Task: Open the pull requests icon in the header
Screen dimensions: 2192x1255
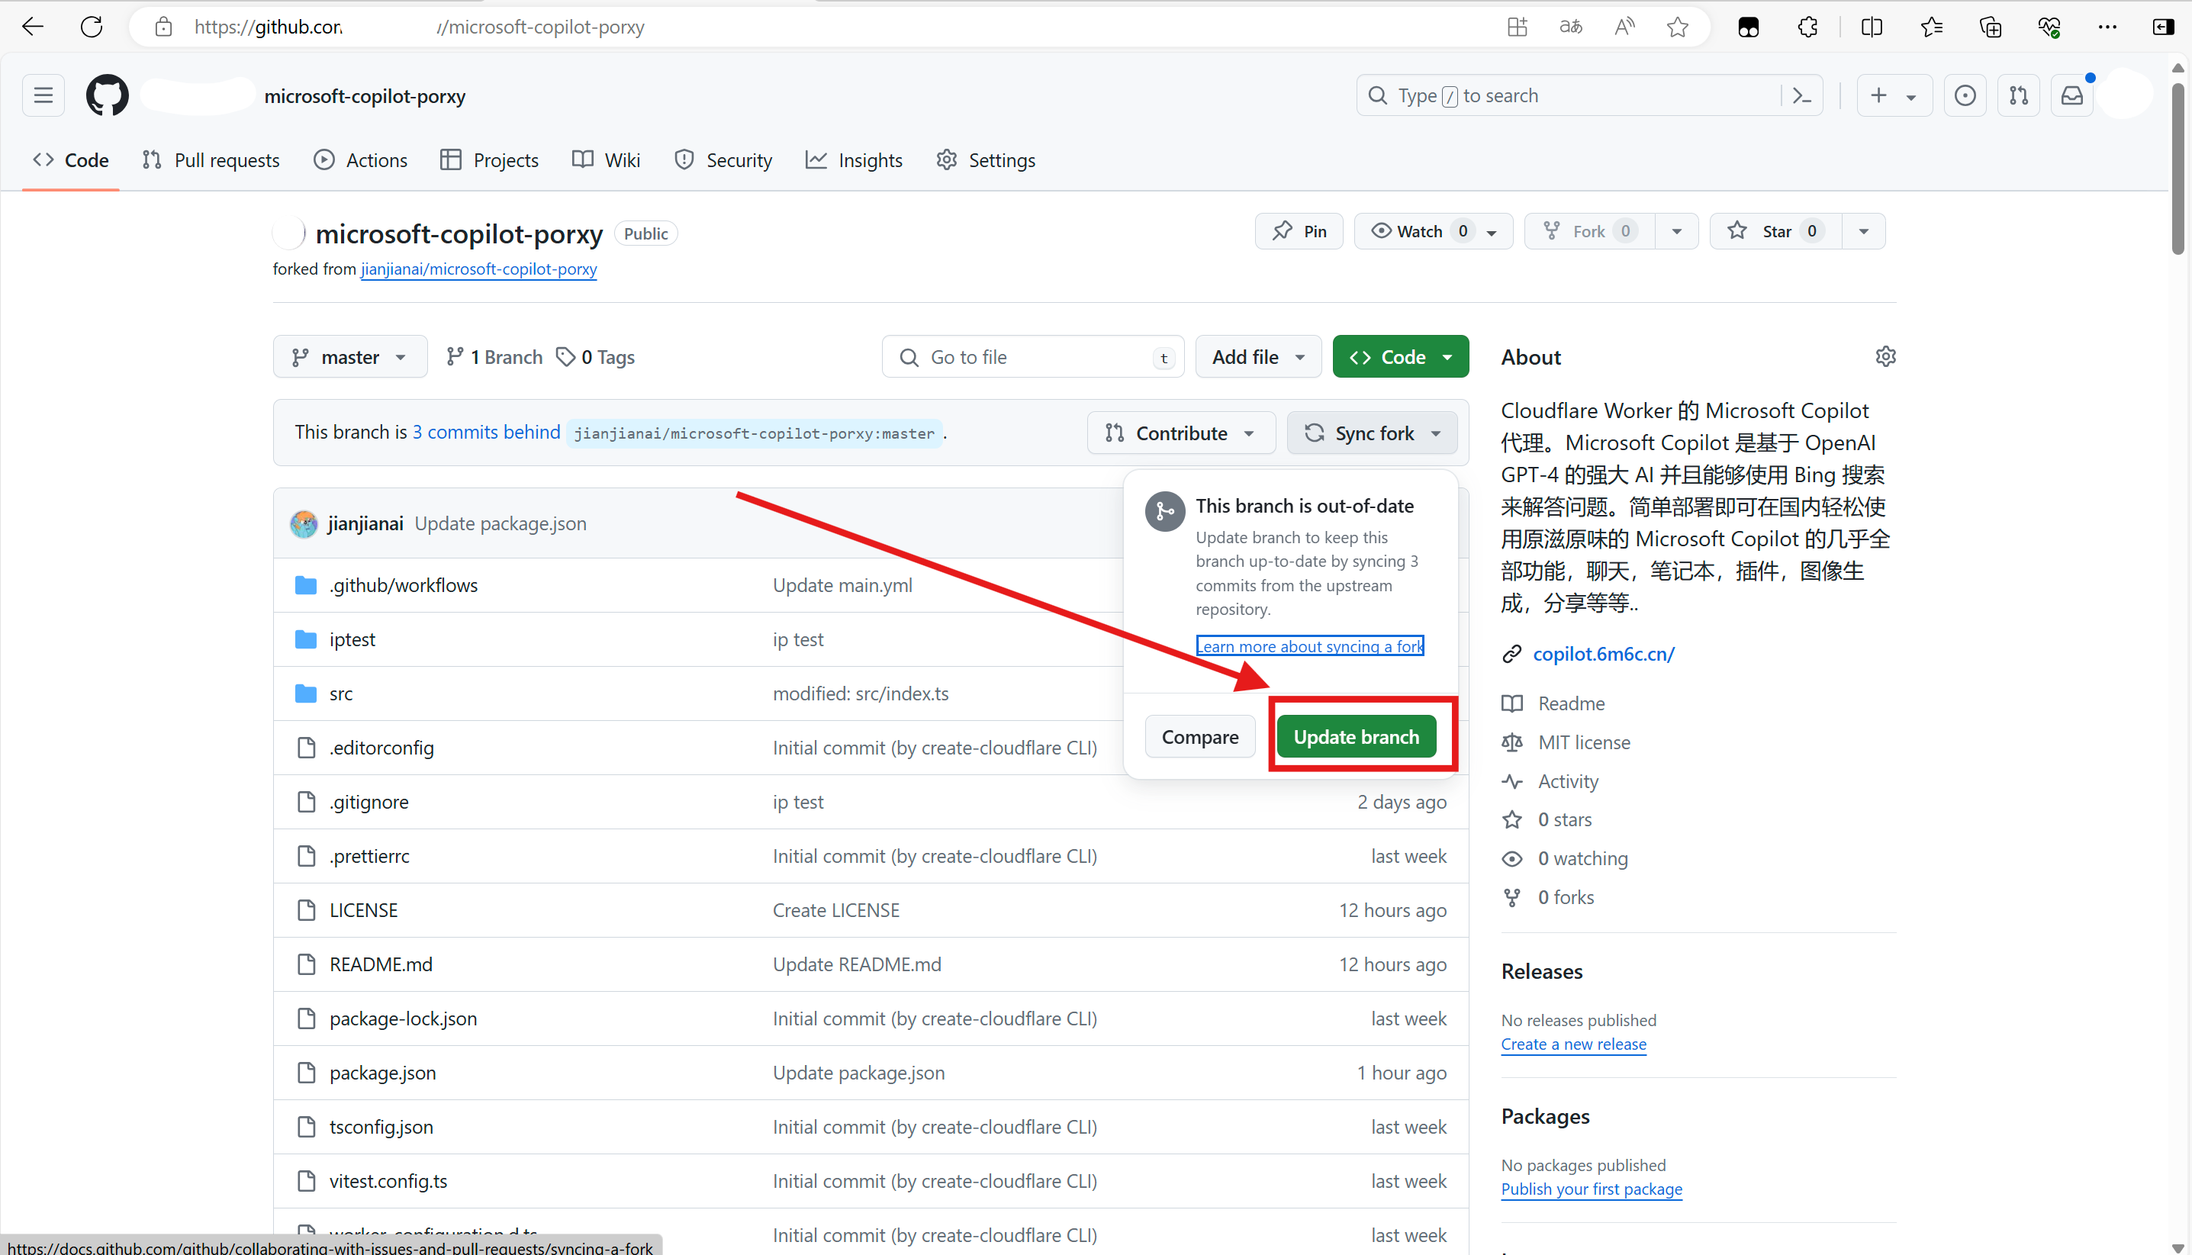Action: [x=2018, y=95]
